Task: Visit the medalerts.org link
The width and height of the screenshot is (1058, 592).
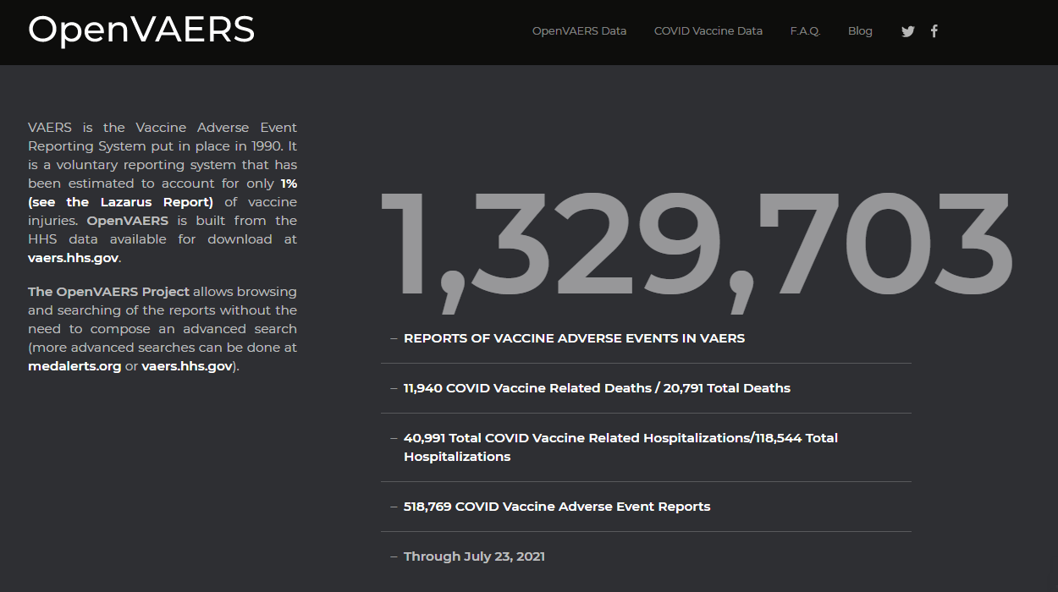Action: tap(74, 366)
